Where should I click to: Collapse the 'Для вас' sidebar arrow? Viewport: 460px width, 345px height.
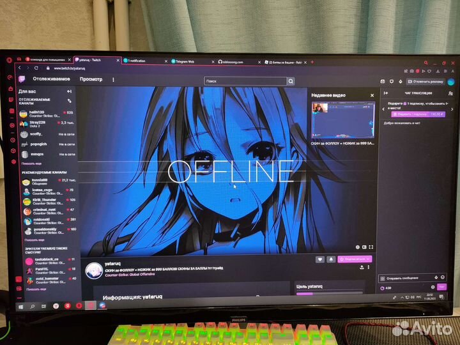tap(69, 91)
